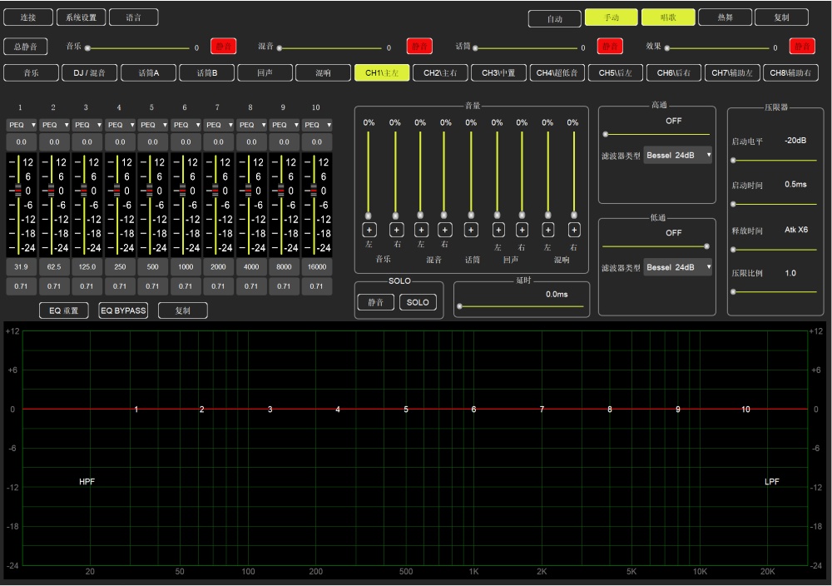Click the plus button under 音乐 右 volume

tap(396, 230)
